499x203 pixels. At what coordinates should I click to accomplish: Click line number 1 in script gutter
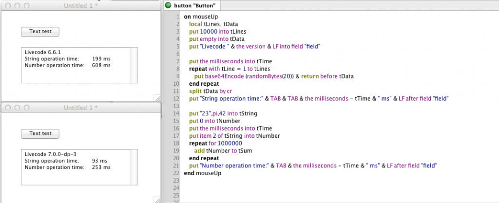[178, 17]
